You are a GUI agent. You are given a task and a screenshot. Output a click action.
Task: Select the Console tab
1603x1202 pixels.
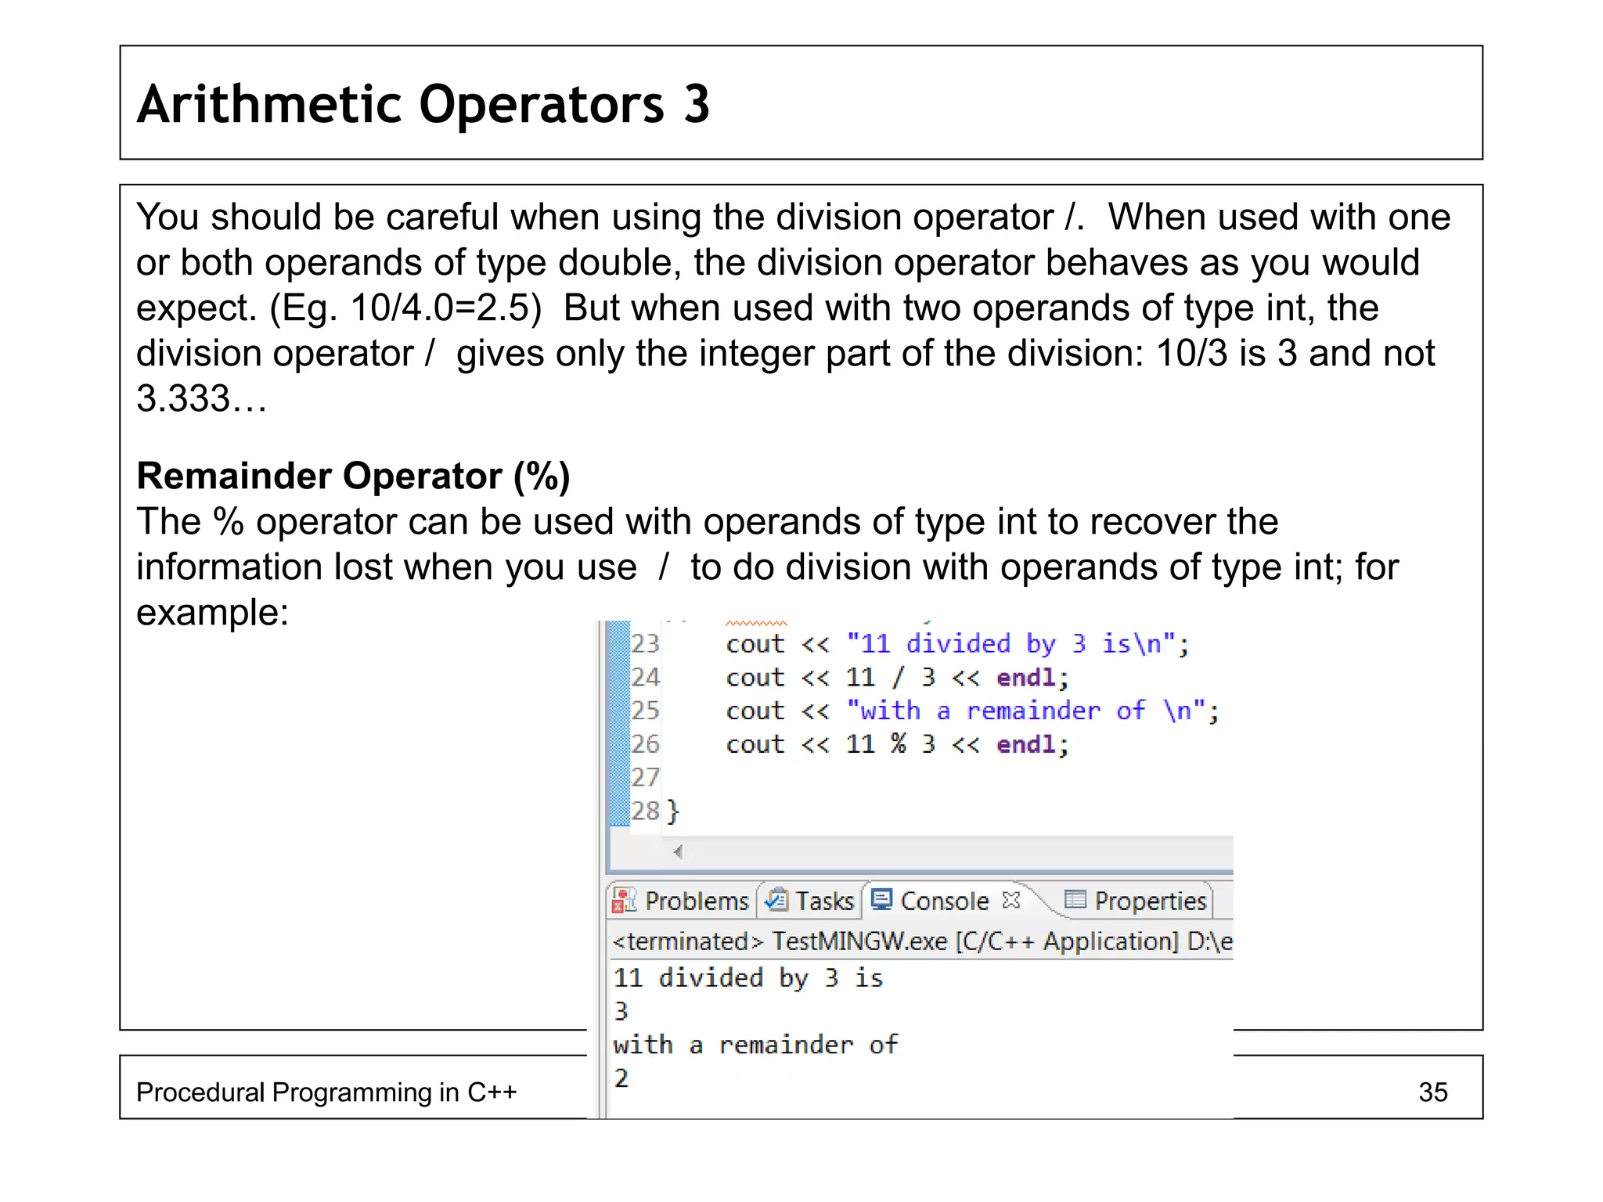945,901
